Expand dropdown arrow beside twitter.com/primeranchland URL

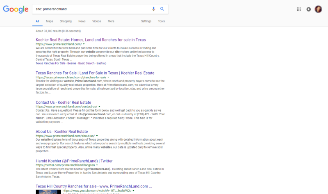click(x=97, y=165)
